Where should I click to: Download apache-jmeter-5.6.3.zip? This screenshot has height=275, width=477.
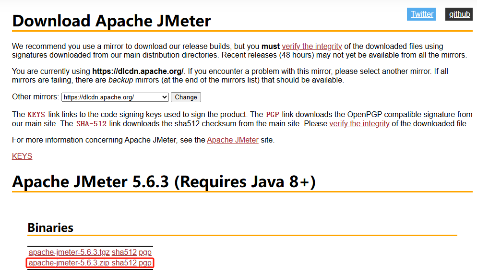click(x=69, y=263)
